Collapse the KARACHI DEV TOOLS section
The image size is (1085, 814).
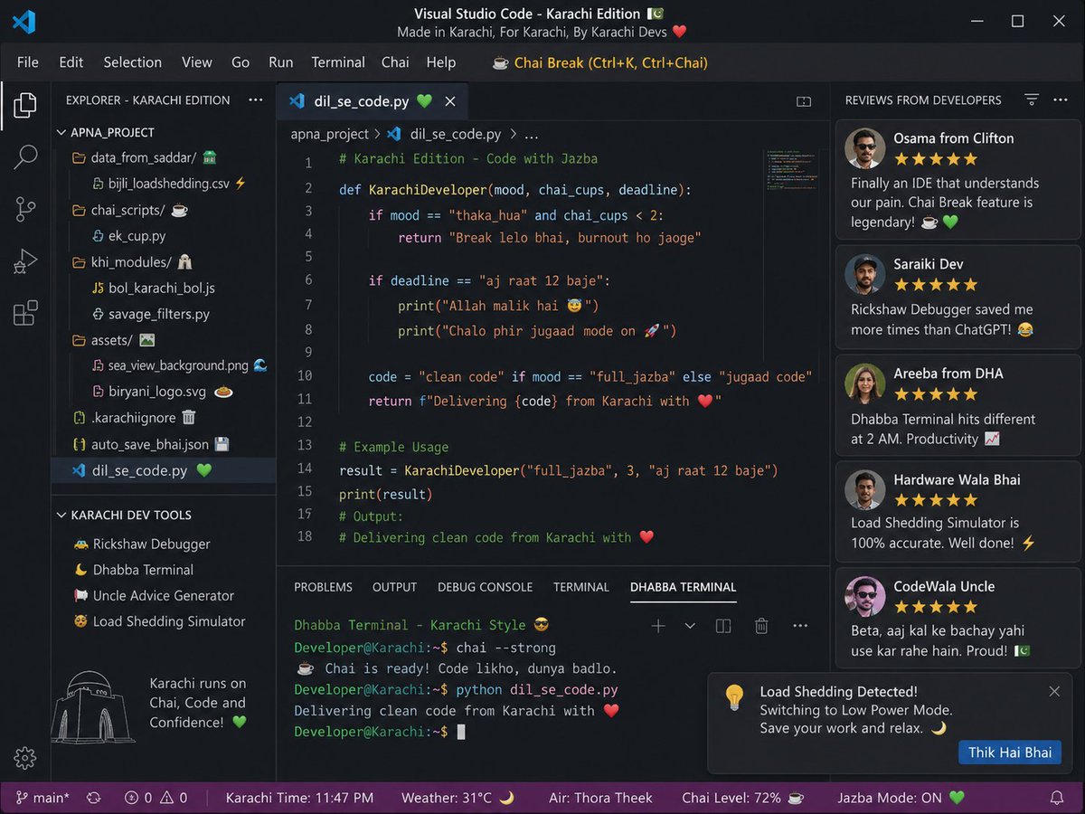(61, 515)
